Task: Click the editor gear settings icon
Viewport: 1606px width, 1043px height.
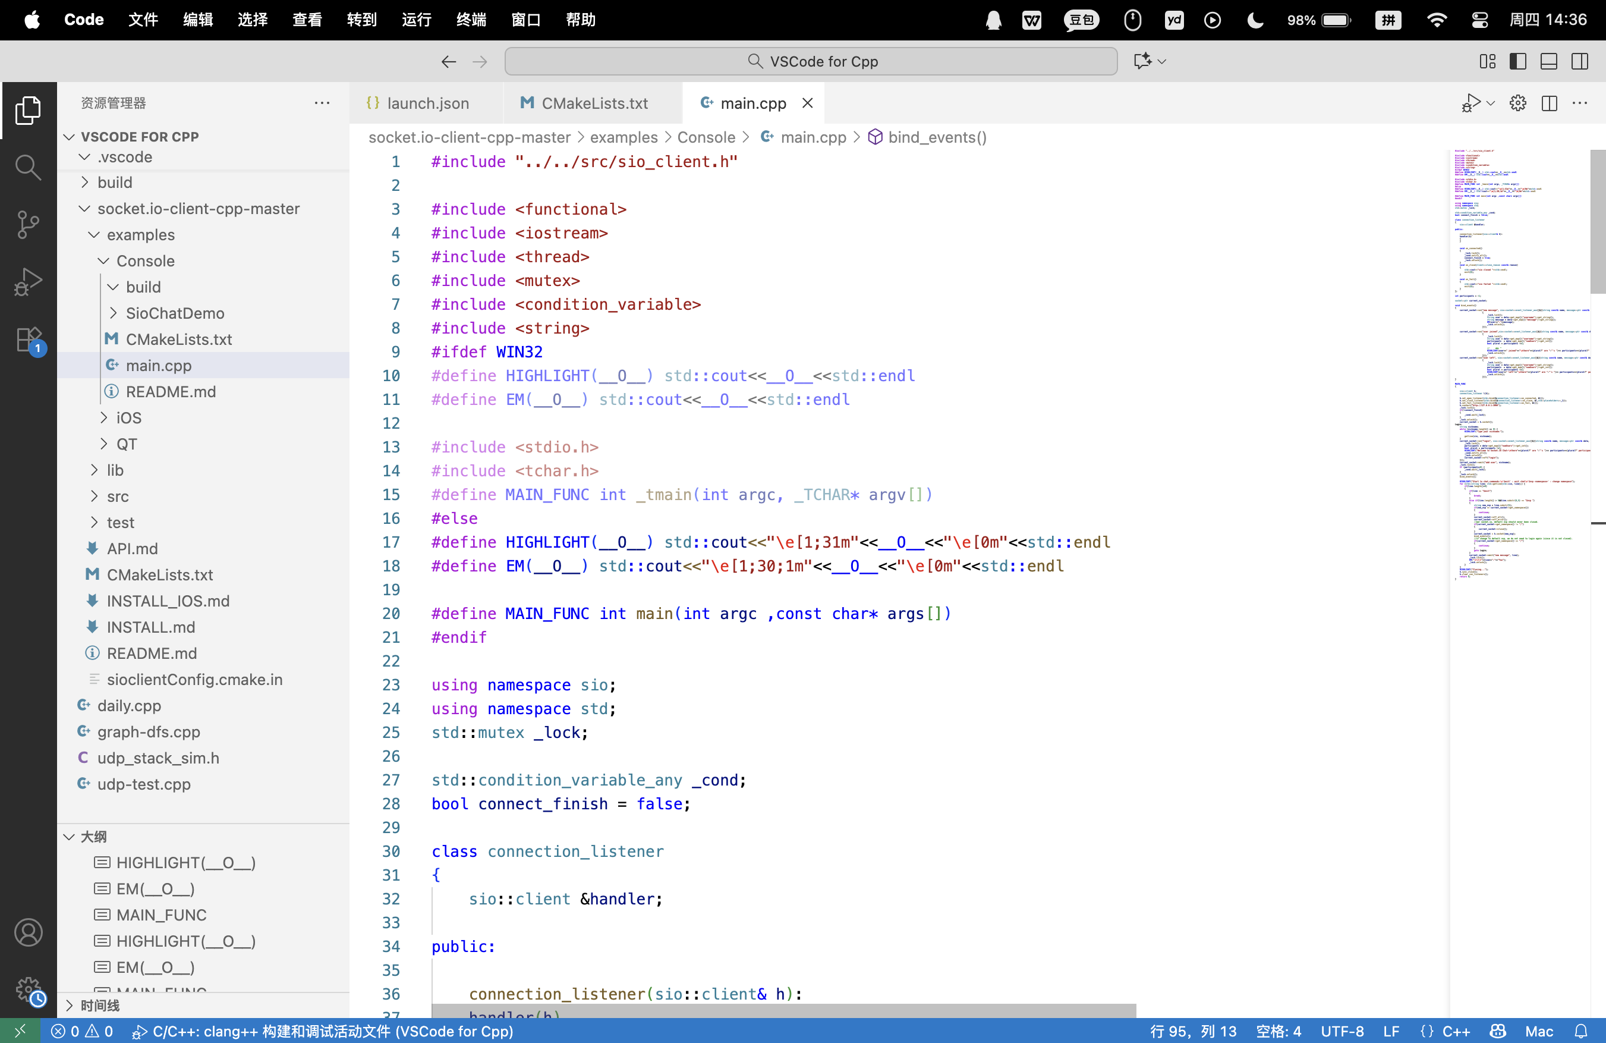Action: tap(1517, 103)
